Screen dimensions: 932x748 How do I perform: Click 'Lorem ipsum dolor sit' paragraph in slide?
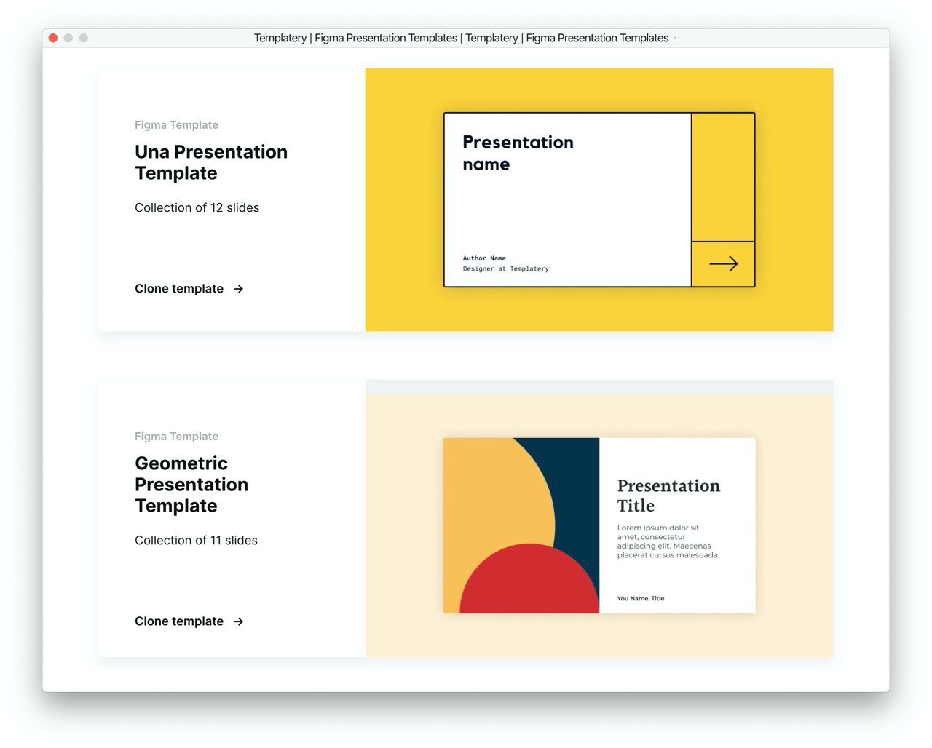[x=668, y=541]
